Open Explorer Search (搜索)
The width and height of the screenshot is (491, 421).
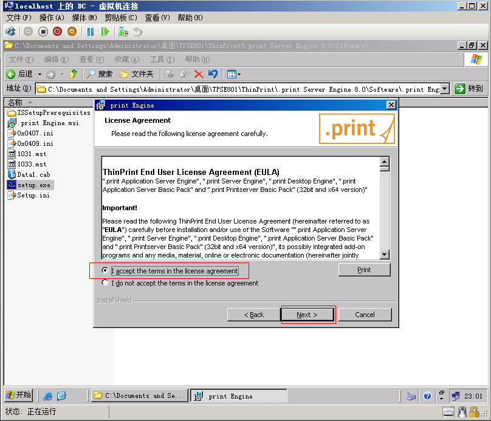(99, 74)
